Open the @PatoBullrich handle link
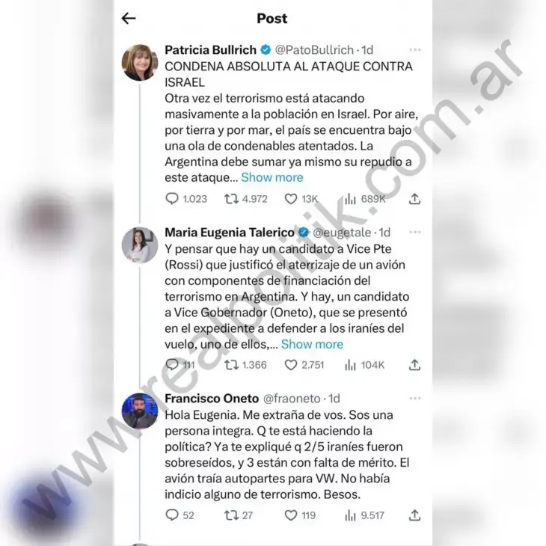The image size is (546, 546). coord(314,50)
